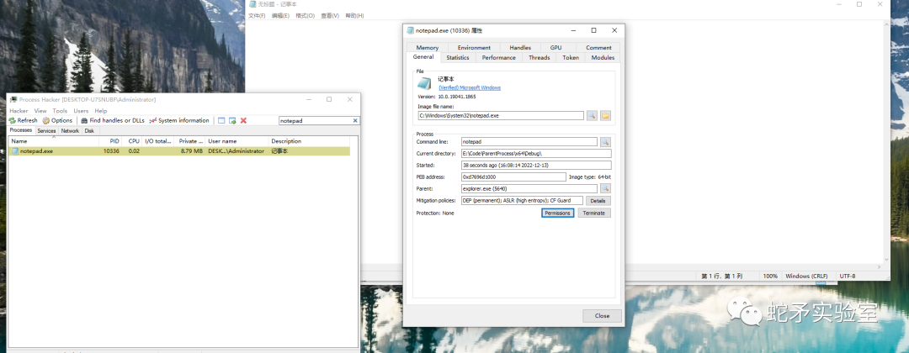Switch to the Token tab
This screenshot has width=909, height=353.
point(571,58)
